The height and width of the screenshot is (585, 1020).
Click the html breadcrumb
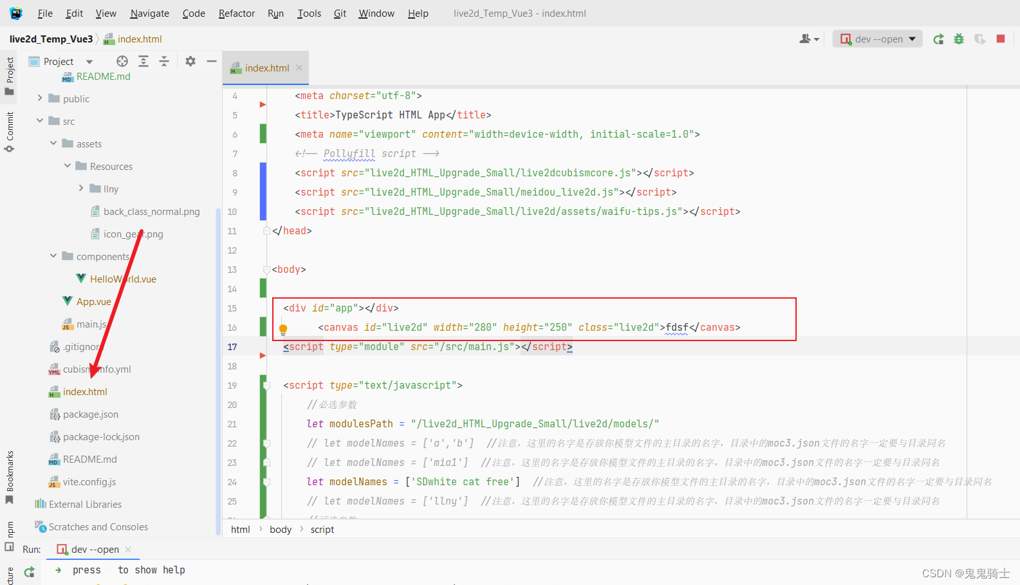[x=240, y=529]
